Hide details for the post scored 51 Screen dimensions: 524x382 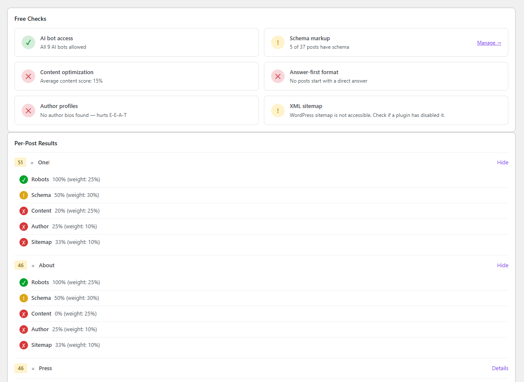503,163
